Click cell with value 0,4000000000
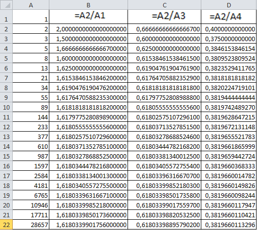257x230 pixels. (229, 29)
